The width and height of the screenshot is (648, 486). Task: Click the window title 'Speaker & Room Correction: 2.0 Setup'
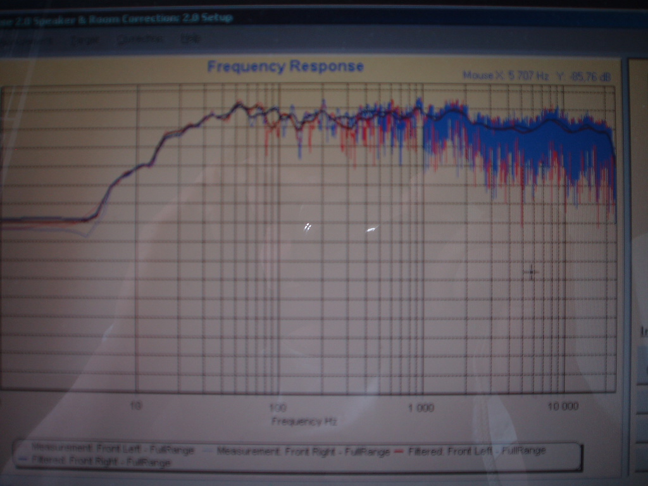coord(134,20)
